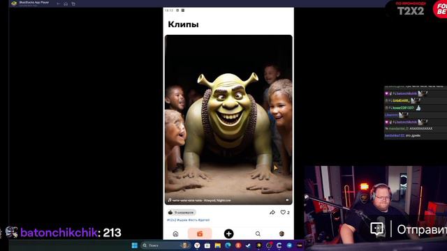447x251 pixels.
Task: Open File Explorer from the taskbar
Action: coord(218,245)
